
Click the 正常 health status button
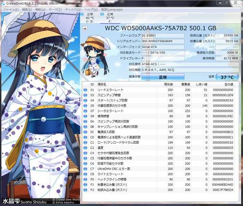click(x=163, y=77)
